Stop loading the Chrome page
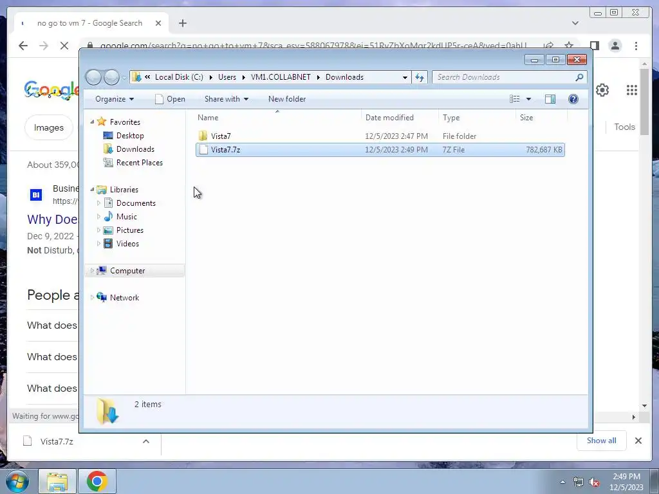This screenshot has height=494, width=659. pos(64,46)
